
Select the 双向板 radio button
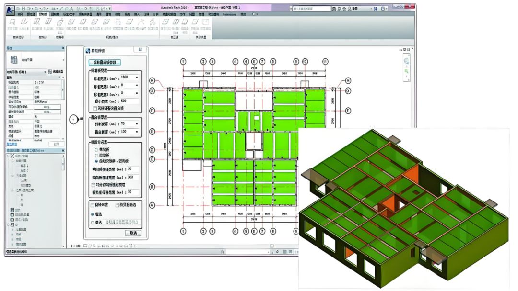(x=96, y=155)
